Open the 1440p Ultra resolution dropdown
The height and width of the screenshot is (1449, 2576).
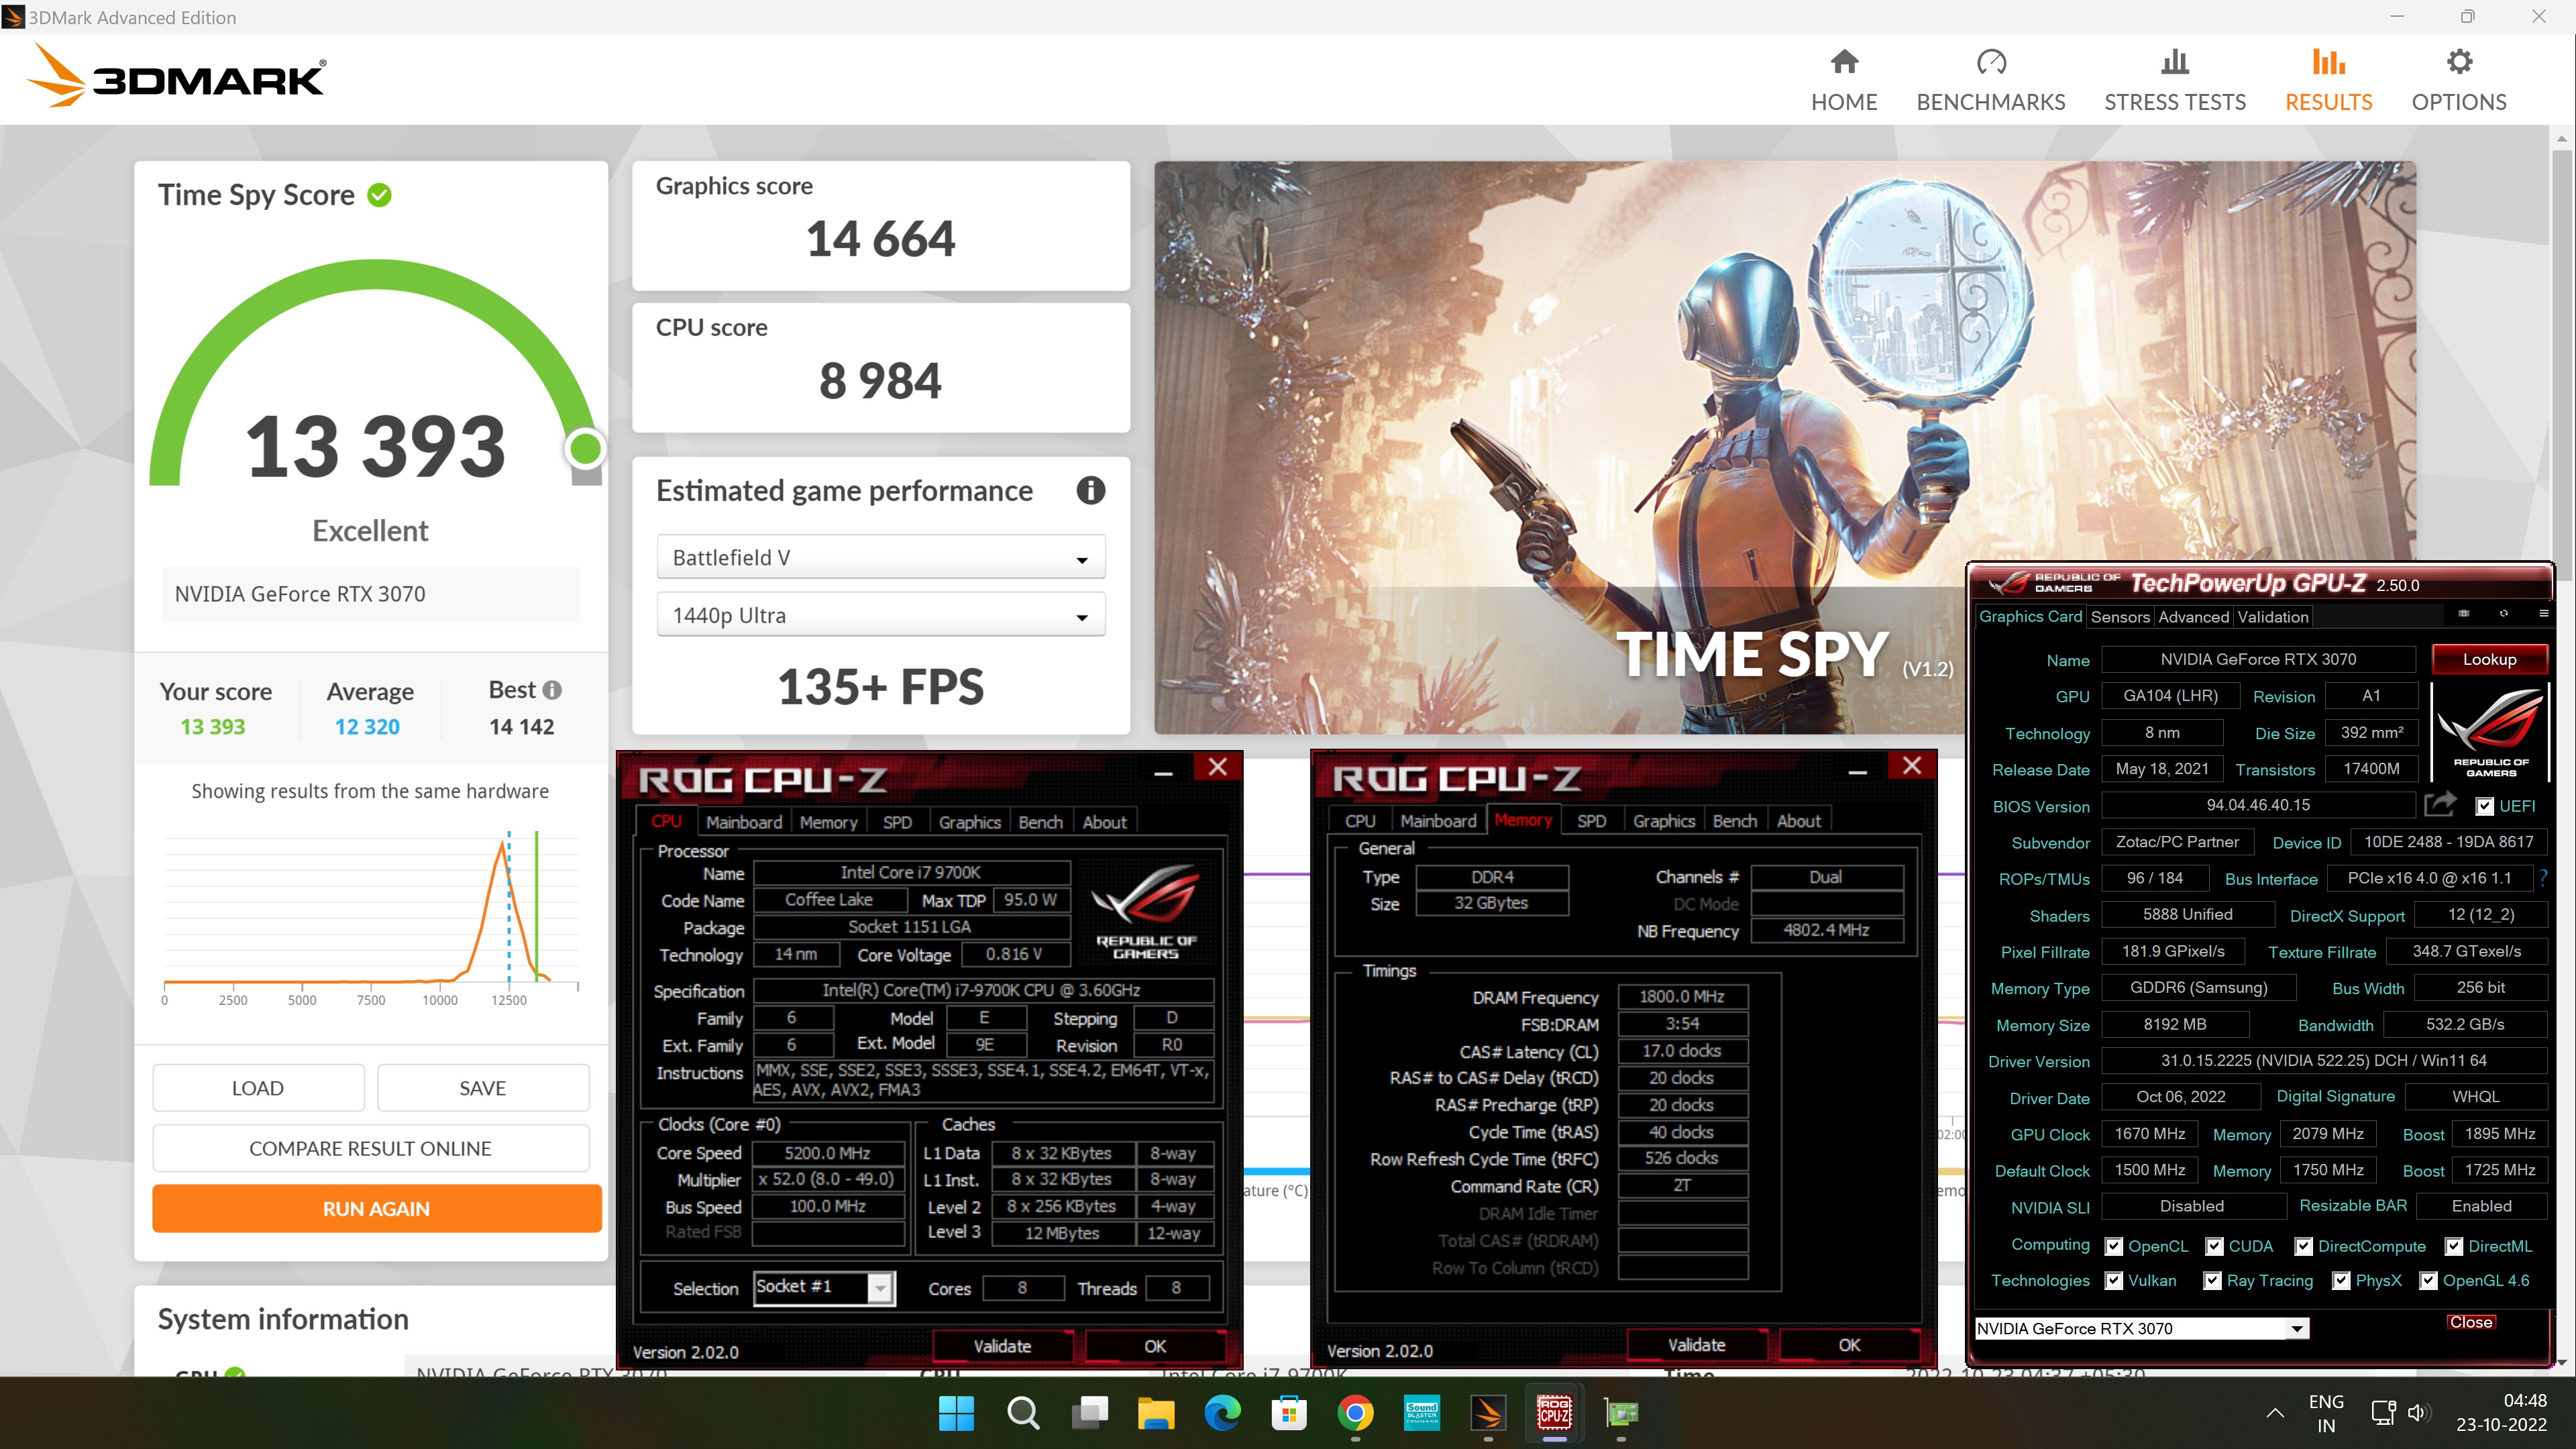(880, 615)
